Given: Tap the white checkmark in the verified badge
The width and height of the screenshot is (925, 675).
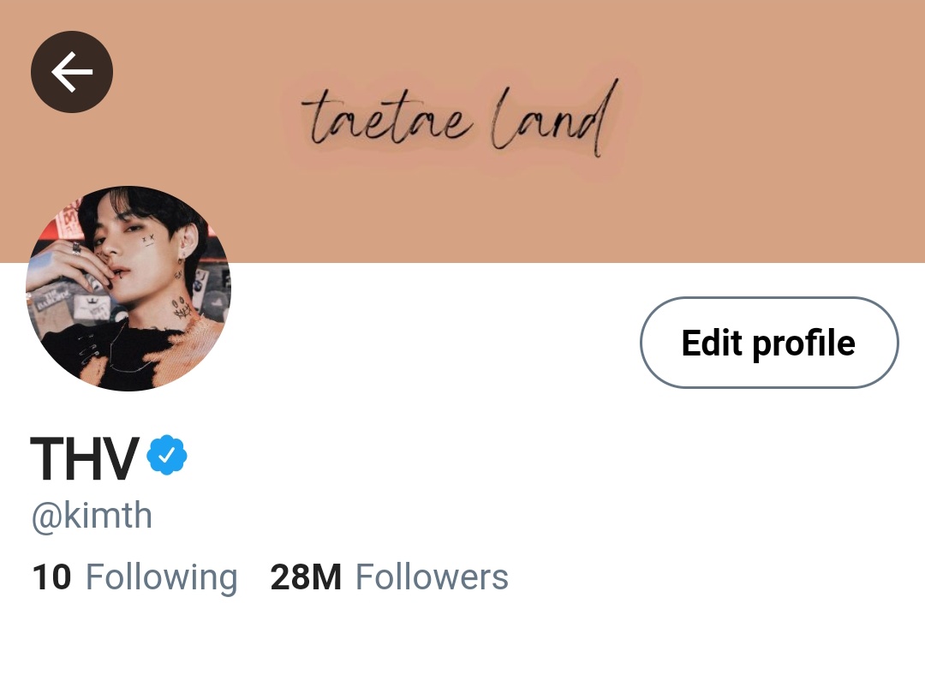Looking at the screenshot, I should pyautogui.click(x=167, y=455).
